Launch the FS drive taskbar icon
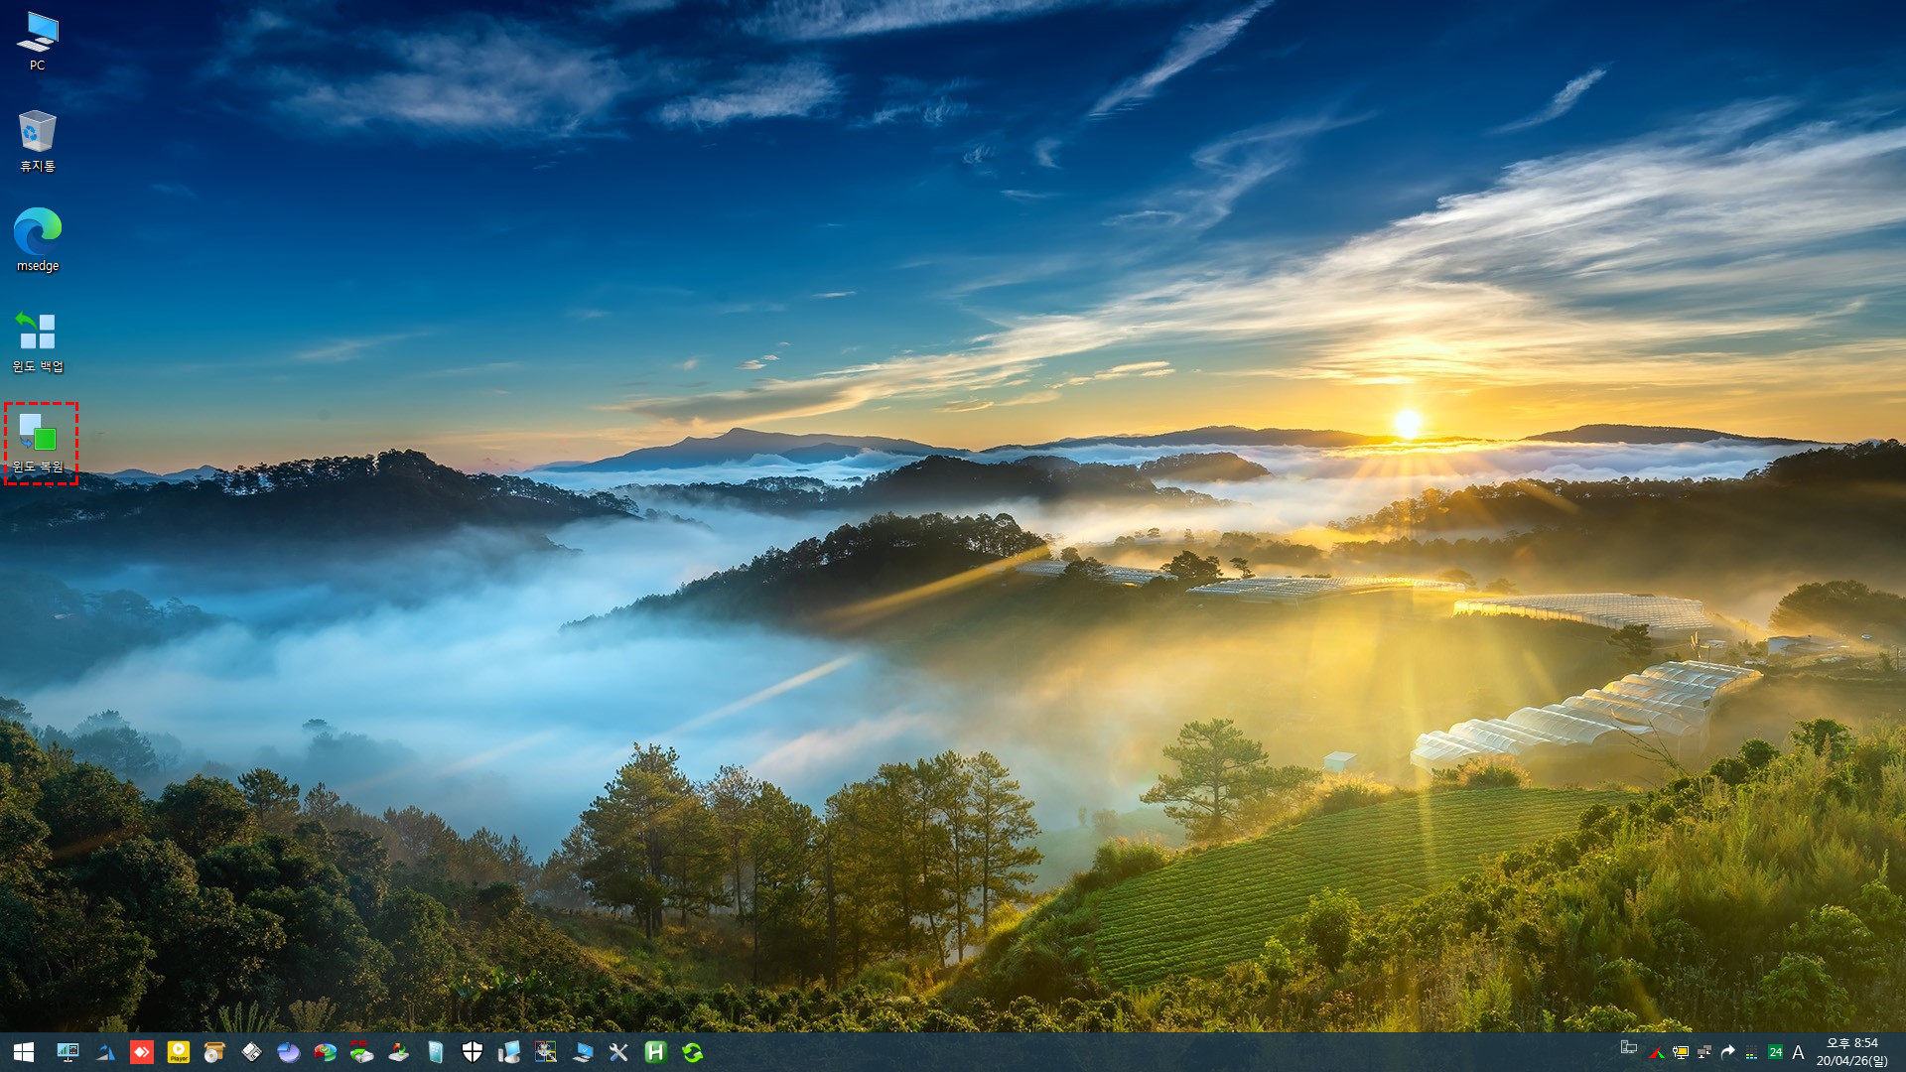 click(361, 1052)
